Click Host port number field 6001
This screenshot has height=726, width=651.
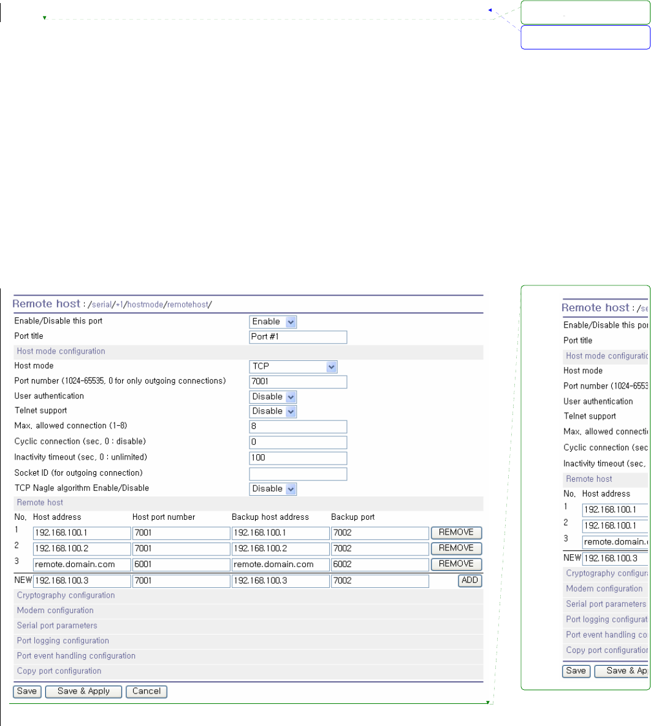181,565
